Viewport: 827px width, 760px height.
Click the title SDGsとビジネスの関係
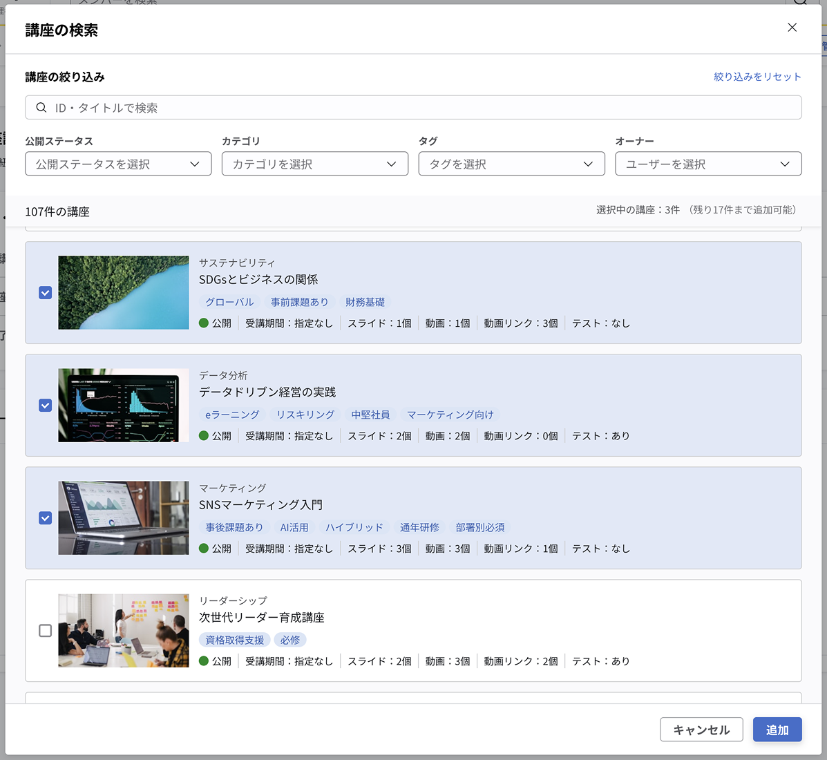258,280
